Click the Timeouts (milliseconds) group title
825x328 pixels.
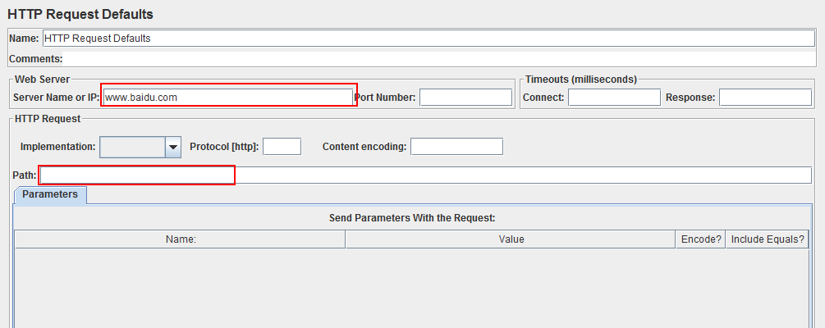pos(581,80)
